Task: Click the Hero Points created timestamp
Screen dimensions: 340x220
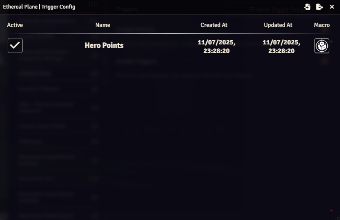Action: tap(217, 47)
